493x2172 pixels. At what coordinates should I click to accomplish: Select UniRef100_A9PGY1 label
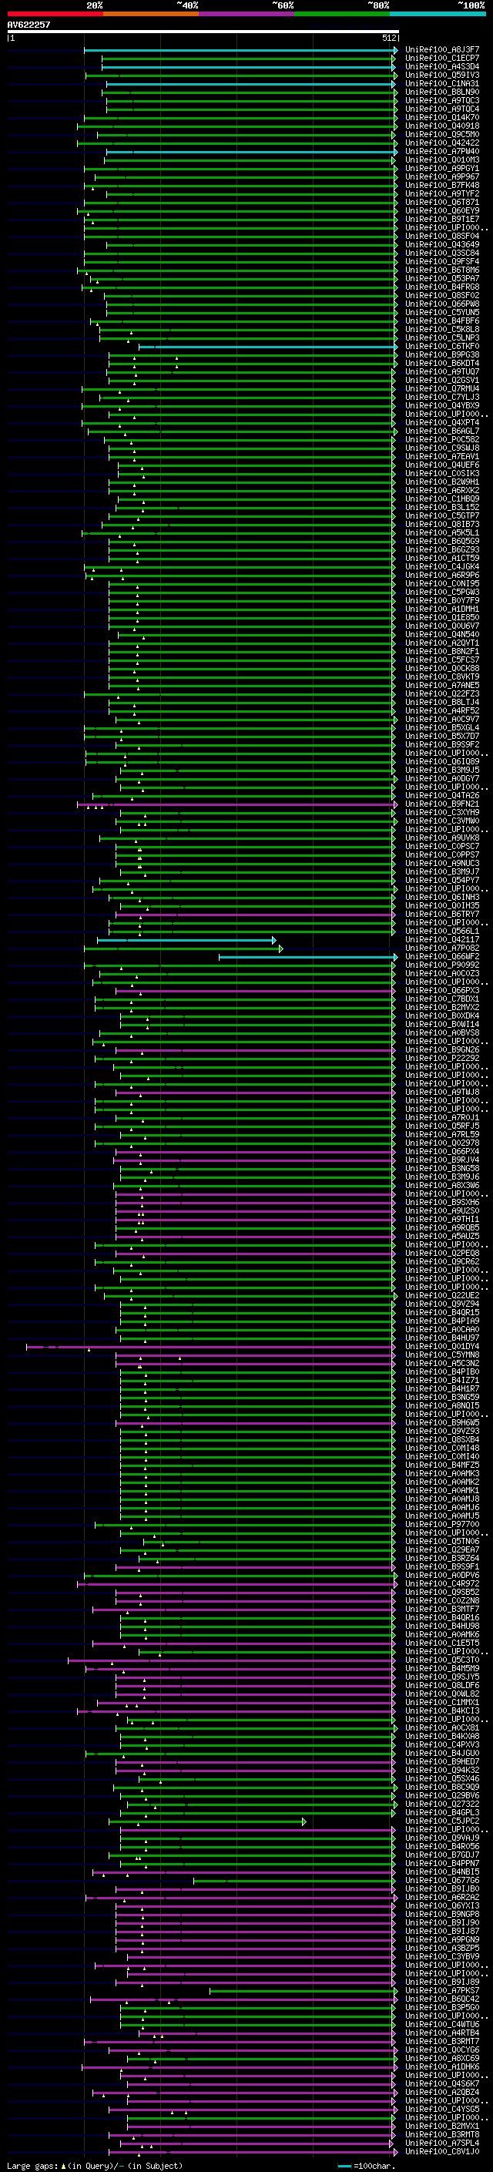[x=442, y=169]
